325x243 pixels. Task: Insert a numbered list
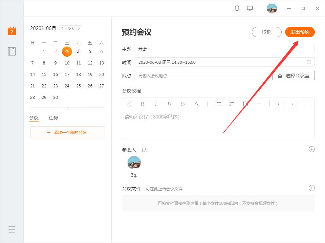[x=218, y=104]
